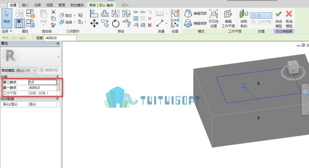Click Edit Work Plane (编辑工作平面)
Screen dimensions: 309x168
point(228,18)
